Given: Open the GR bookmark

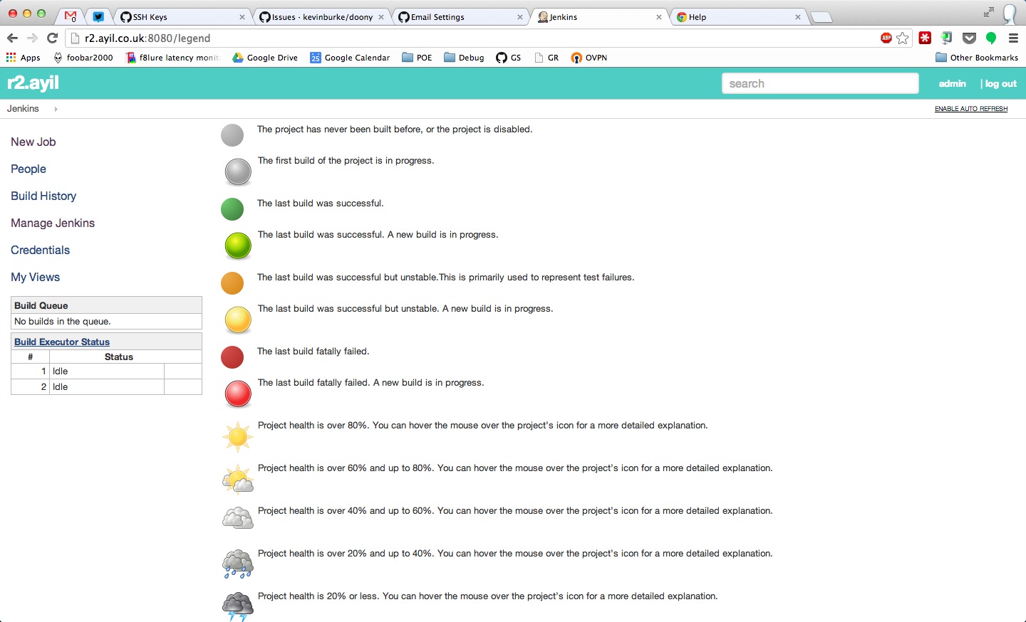Looking at the screenshot, I should coord(546,58).
